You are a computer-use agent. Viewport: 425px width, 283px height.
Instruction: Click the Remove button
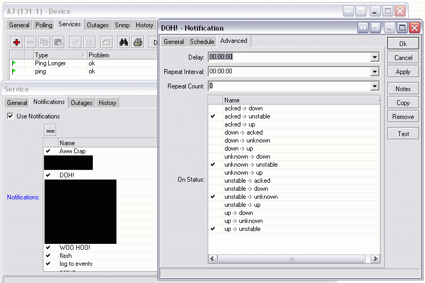pyautogui.click(x=403, y=117)
